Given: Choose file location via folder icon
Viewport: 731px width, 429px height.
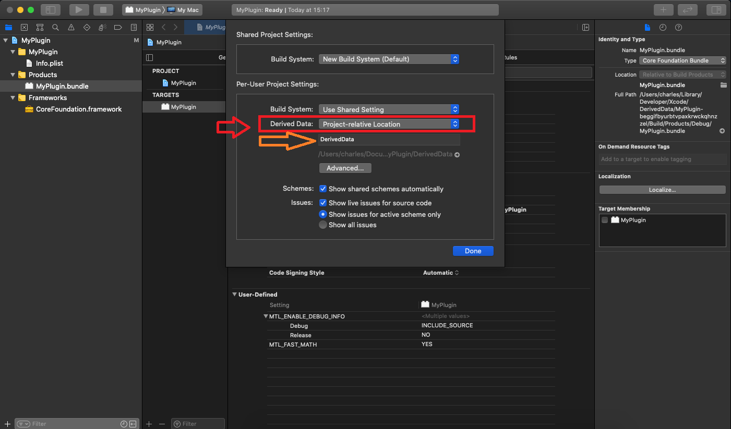Looking at the screenshot, I should pyautogui.click(x=723, y=85).
